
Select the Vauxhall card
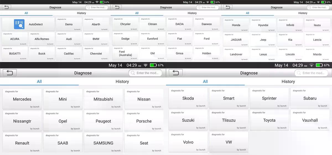pyautogui.click(x=310, y=120)
